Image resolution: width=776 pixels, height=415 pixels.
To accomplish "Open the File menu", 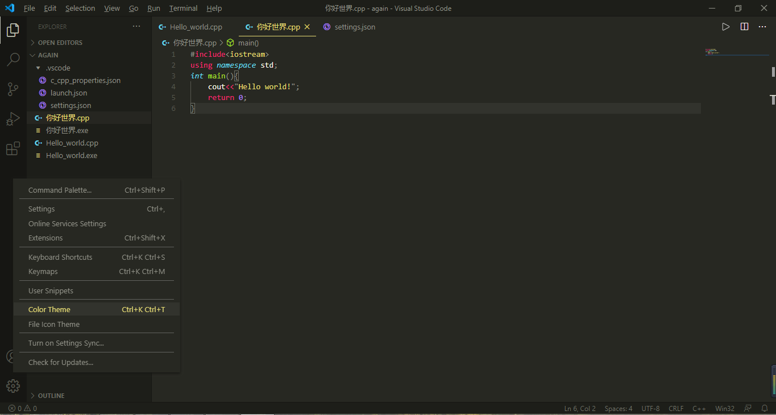I will click(30, 9).
